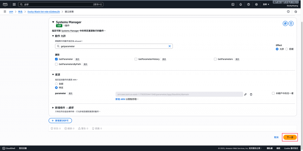Click the magnifier in action filter box
The height and width of the screenshot is (151, 303).
58,46
